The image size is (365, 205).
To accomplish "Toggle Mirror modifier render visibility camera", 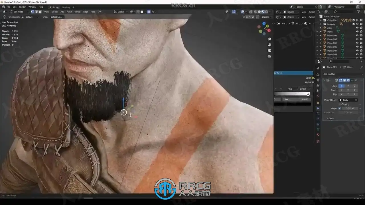I will point(348,80).
